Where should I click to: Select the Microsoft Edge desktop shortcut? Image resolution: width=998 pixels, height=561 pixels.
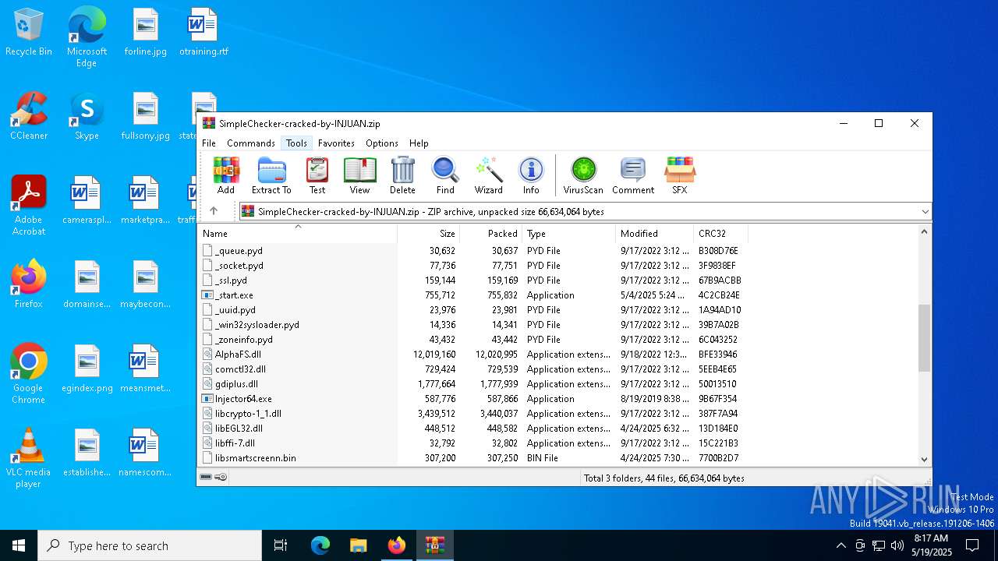pos(87,37)
